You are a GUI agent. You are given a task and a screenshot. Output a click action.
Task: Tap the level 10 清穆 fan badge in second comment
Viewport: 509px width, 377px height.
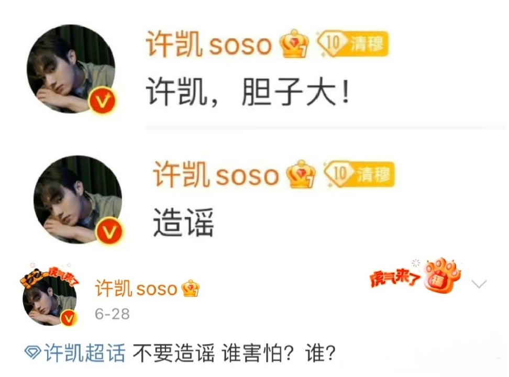tap(359, 174)
